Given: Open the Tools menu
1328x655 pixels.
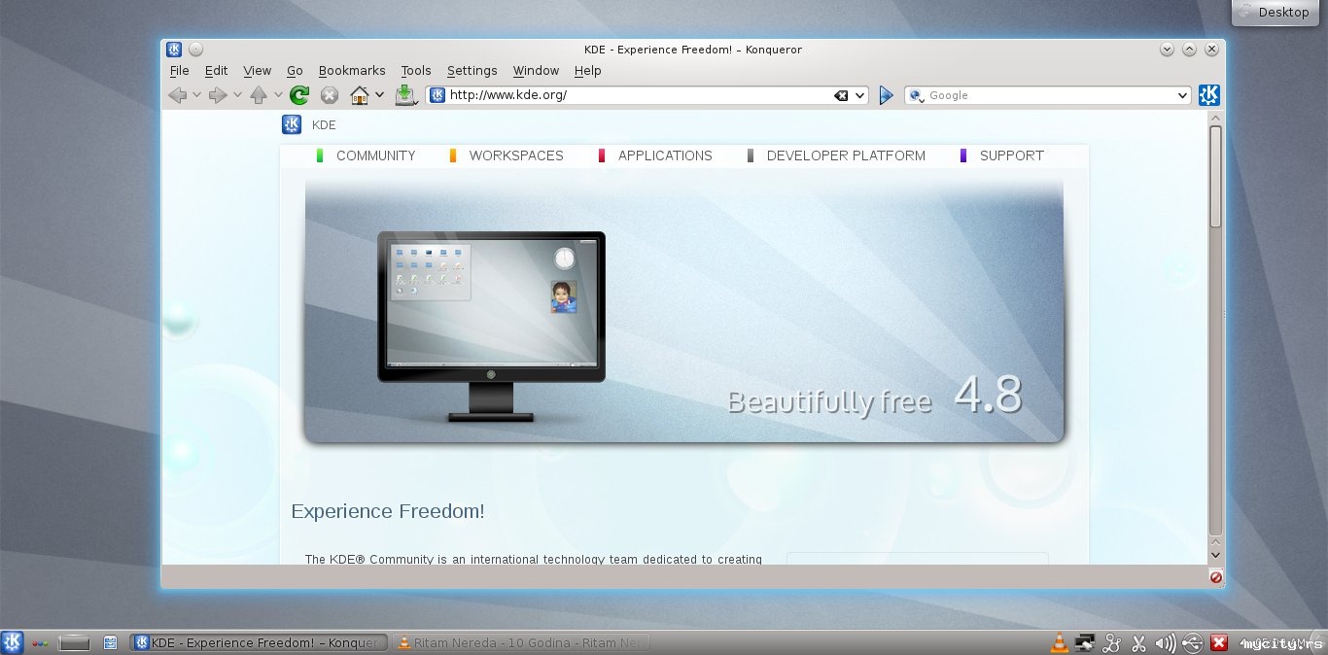Looking at the screenshot, I should [416, 71].
